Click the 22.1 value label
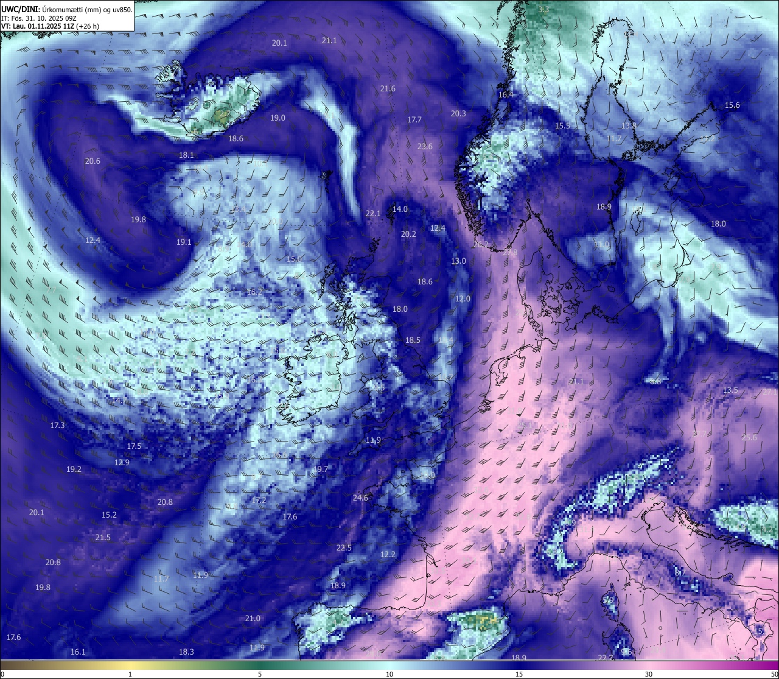Viewport: 779px width, 679px height. pyautogui.click(x=373, y=214)
